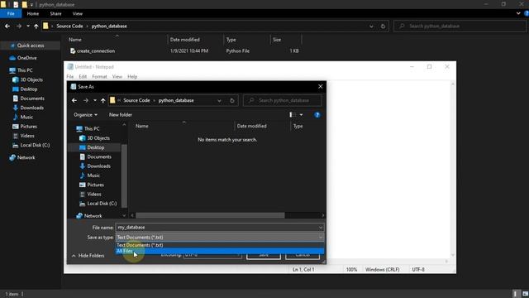Change view layout icon in Save As

[x=293, y=114]
